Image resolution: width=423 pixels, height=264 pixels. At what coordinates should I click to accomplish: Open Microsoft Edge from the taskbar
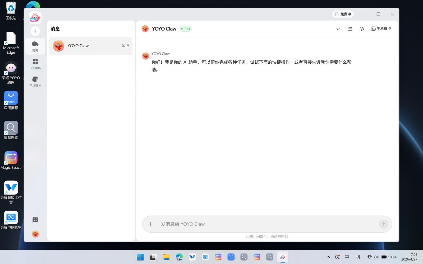point(179,257)
